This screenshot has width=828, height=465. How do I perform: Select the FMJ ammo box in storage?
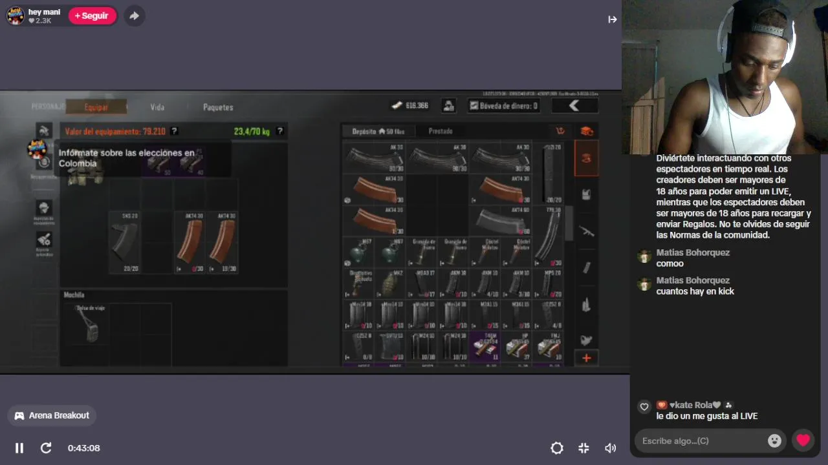pyautogui.click(x=549, y=346)
